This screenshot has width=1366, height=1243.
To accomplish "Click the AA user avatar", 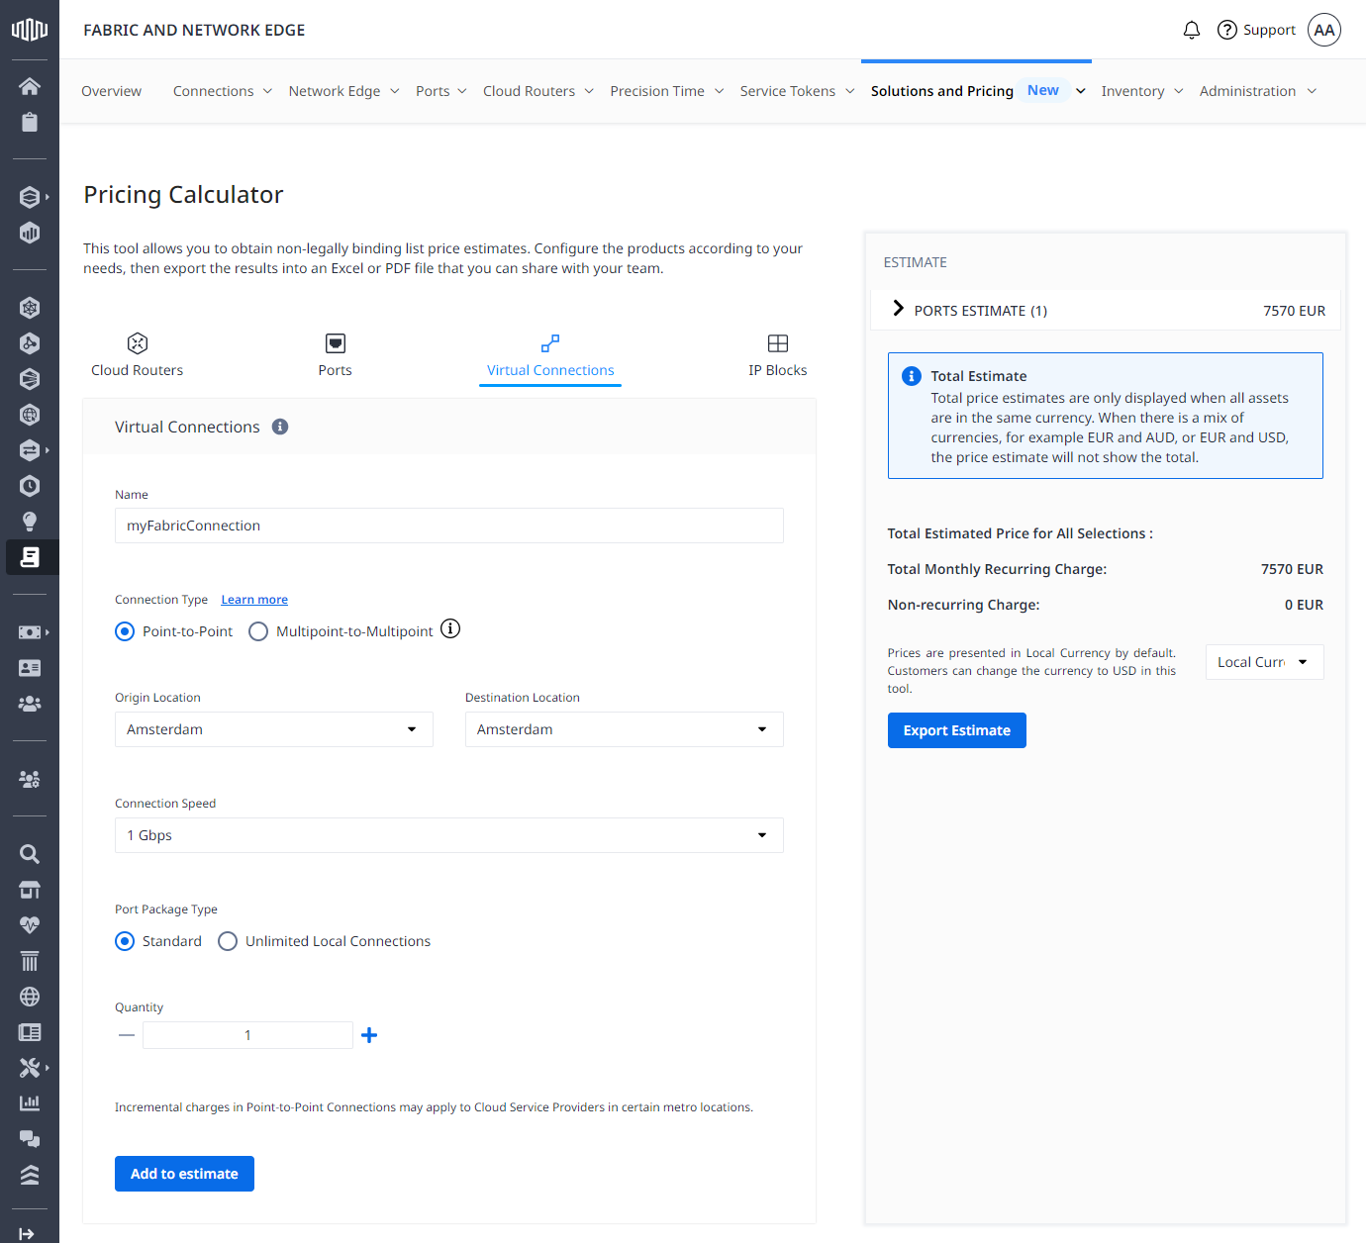I will click(x=1324, y=30).
